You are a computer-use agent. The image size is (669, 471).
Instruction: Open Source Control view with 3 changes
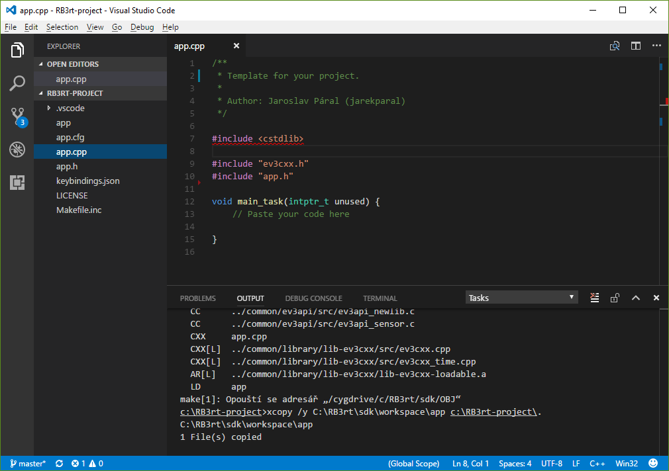18,116
